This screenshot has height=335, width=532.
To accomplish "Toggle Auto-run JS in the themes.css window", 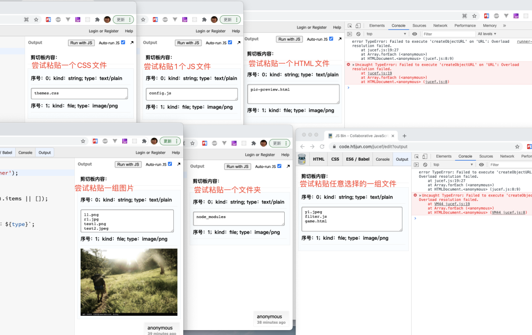I will click(x=123, y=43).
